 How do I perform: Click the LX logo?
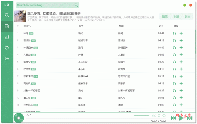pos(7,5)
